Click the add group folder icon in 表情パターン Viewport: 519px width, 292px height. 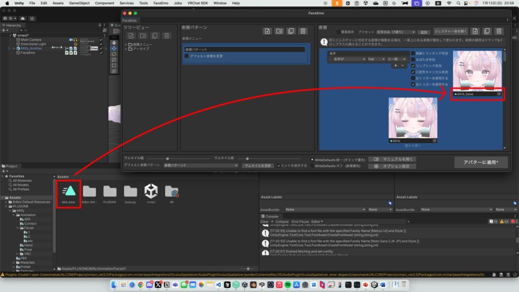click(x=279, y=31)
